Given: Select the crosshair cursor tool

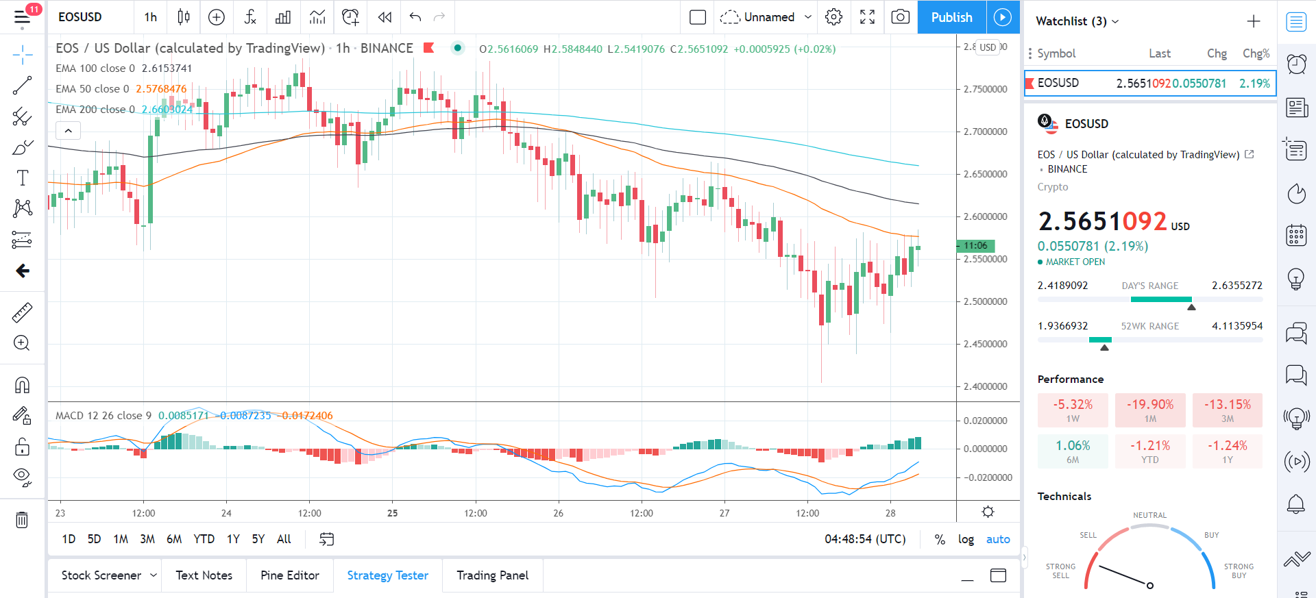Looking at the screenshot, I should (22, 55).
